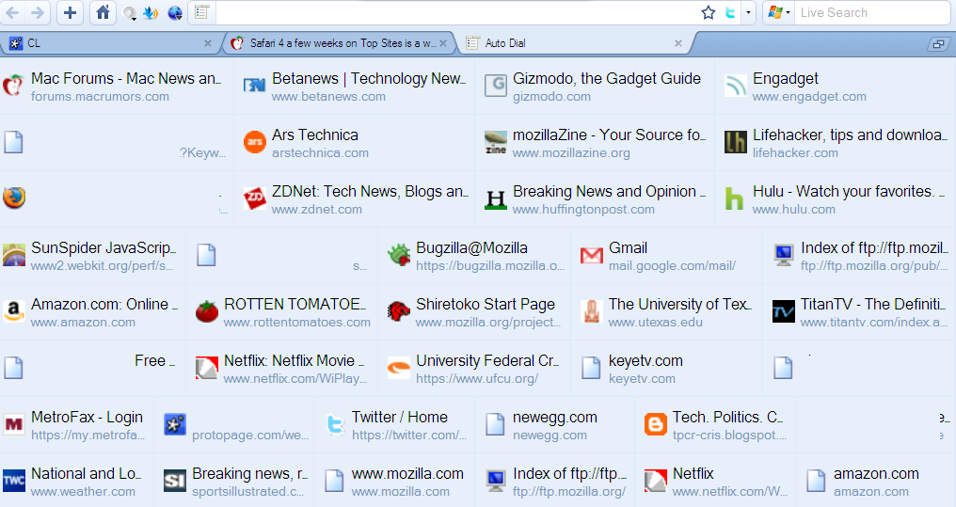This screenshot has width=956, height=507.
Task: Open National and Local weather.com tile
Action: coord(77,481)
